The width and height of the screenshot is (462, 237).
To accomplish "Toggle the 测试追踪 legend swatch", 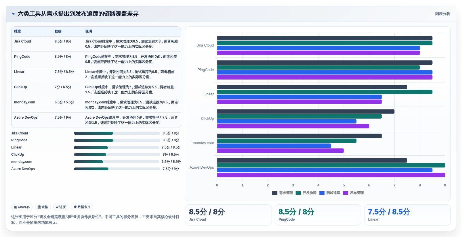I will pos(322,193).
